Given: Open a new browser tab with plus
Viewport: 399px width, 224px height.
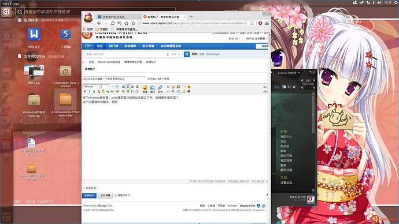Looking at the screenshot, I should pyautogui.click(x=191, y=17).
